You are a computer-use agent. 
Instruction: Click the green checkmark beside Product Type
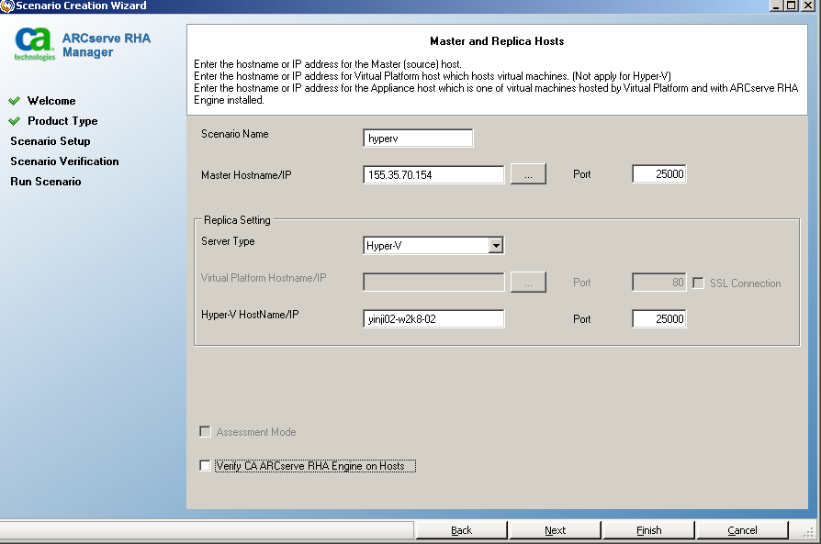(x=14, y=121)
